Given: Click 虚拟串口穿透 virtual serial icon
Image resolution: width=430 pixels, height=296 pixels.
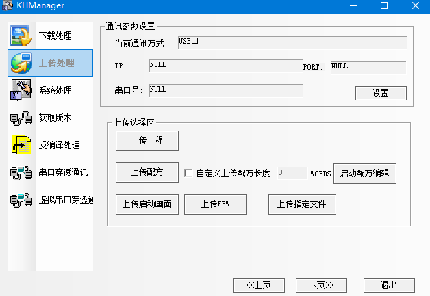Looking at the screenshot, I should (x=21, y=200).
